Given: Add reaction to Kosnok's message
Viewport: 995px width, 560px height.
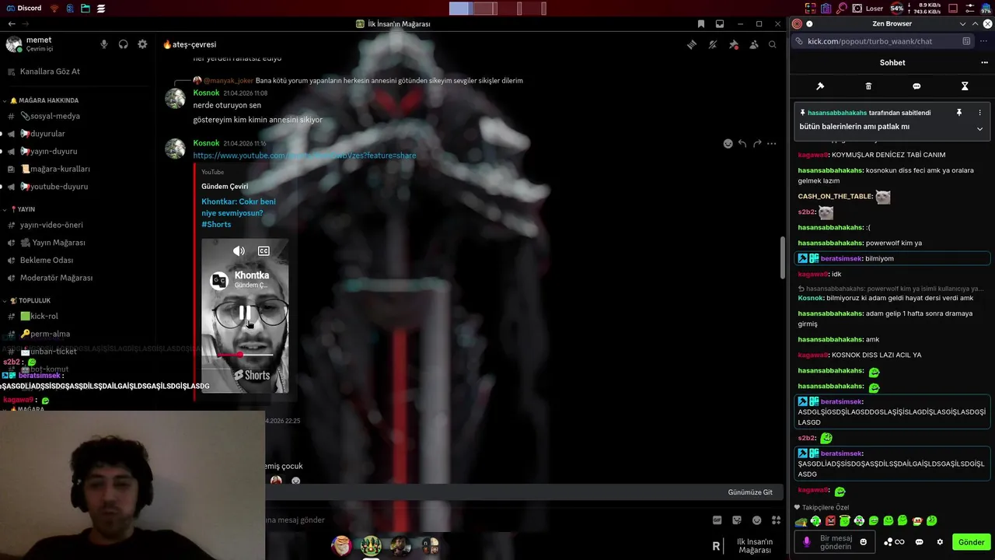Looking at the screenshot, I should coord(728,143).
